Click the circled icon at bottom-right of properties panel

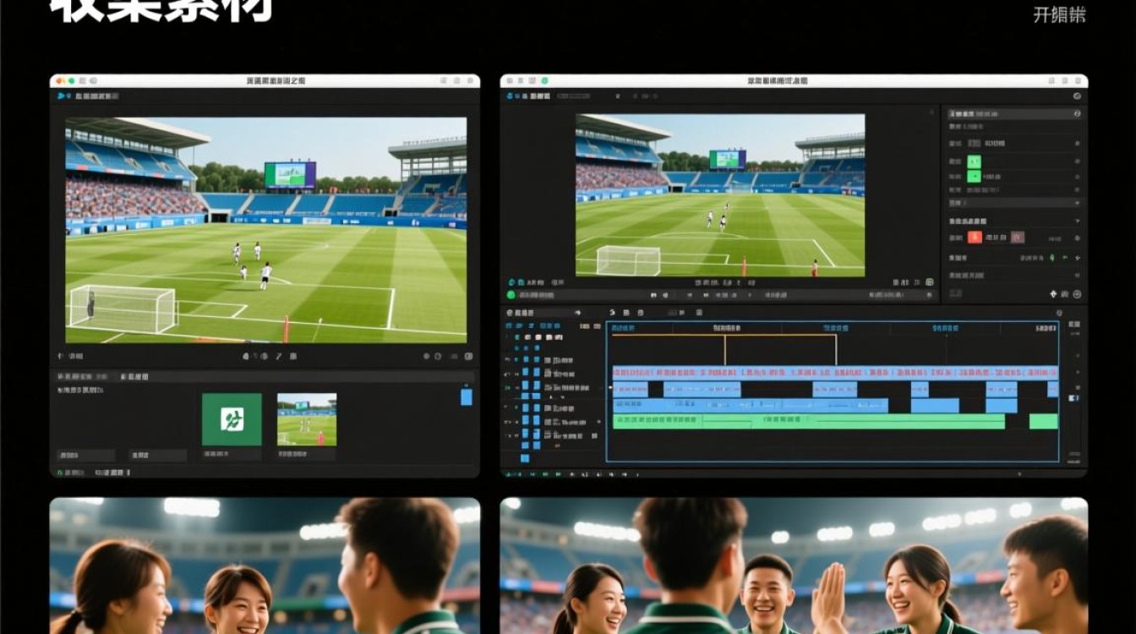(x=1076, y=294)
